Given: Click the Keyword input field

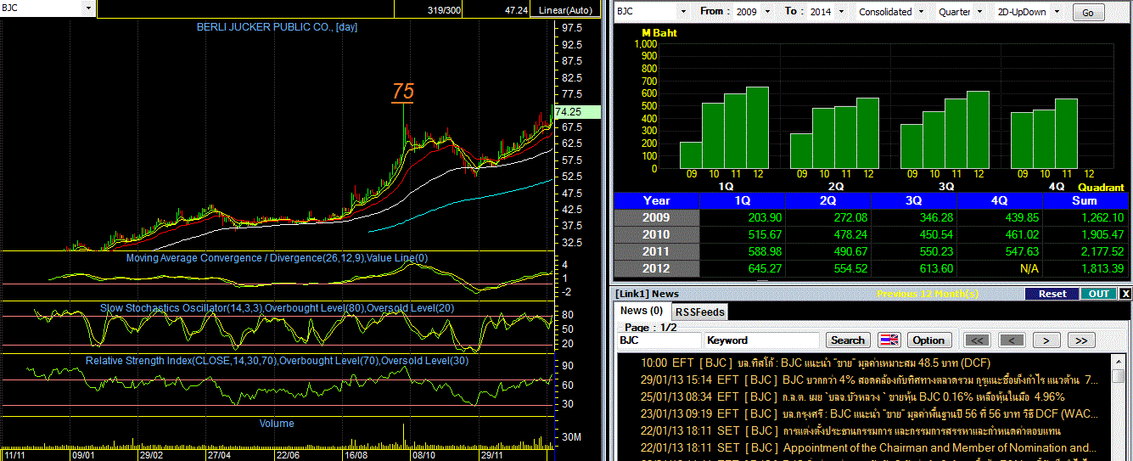Looking at the screenshot, I should pos(762,340).
